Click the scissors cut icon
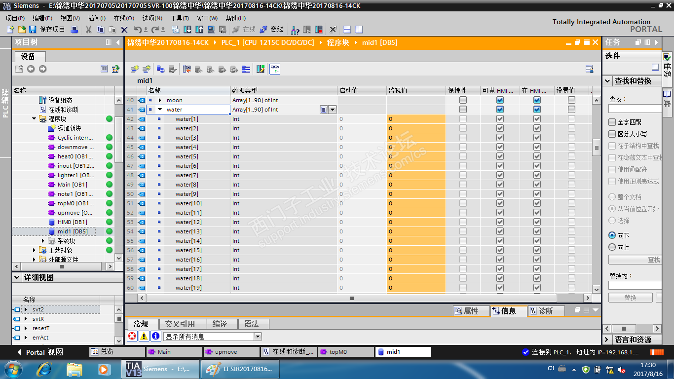Viewport: 674px width, 379px height. point(89,30)
